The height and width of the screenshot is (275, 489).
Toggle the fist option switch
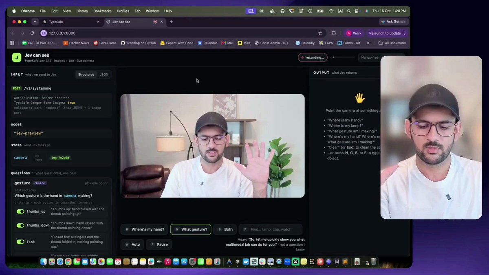pos(20,242)
